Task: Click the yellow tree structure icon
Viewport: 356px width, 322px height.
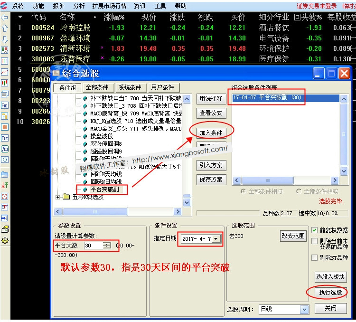Action: point(5,116)
